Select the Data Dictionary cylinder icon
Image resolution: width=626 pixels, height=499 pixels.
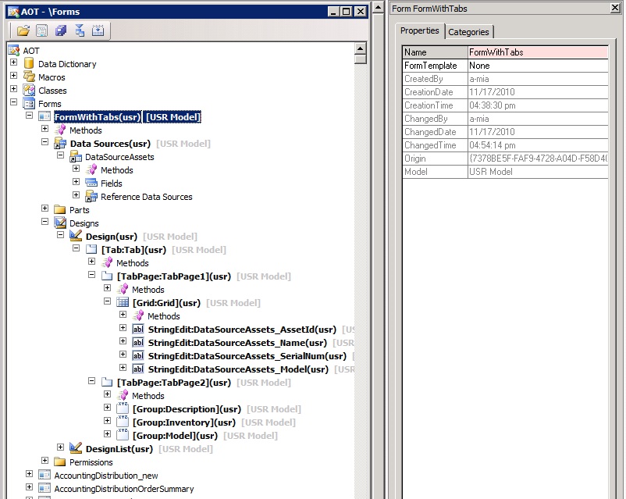point(29,63)
